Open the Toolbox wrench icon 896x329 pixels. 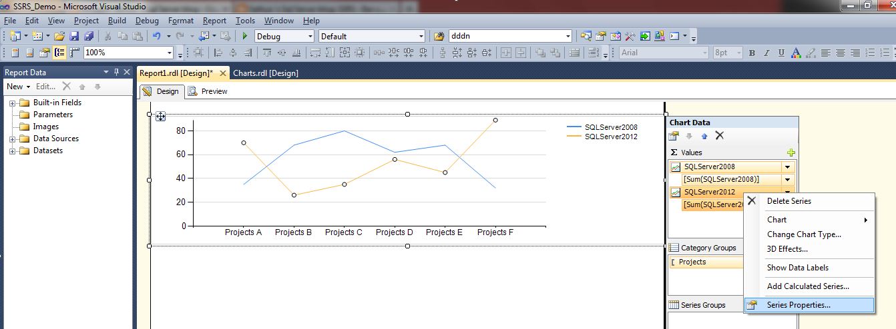pos(630,36)
